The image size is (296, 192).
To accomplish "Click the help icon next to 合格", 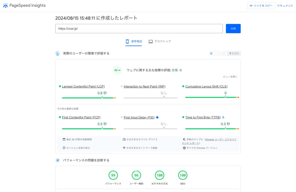I will 181,70.
